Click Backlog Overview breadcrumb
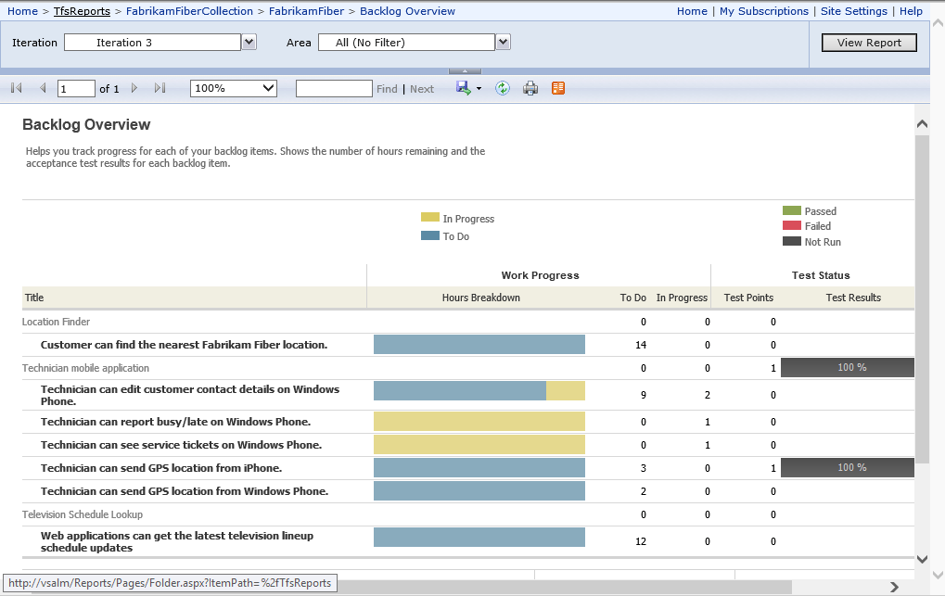Image resolution: width=945 pixels, height=596 pixels. pos(407,11)
